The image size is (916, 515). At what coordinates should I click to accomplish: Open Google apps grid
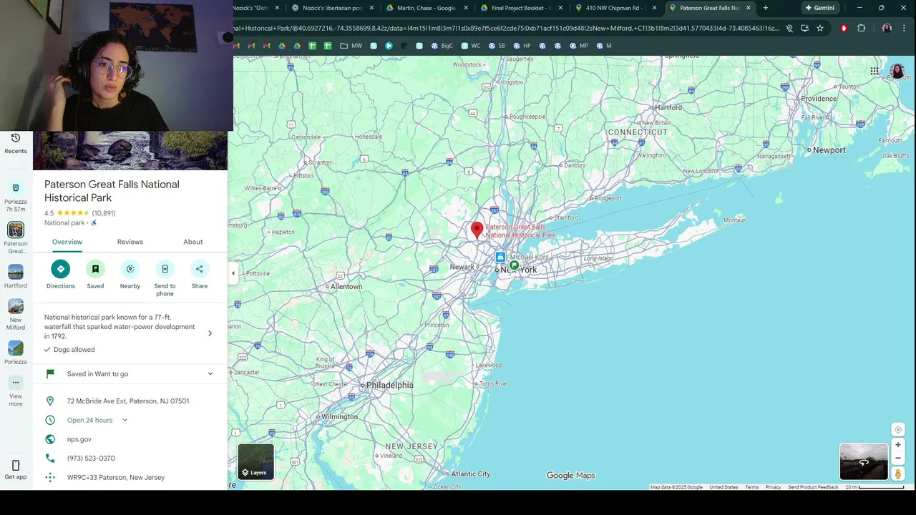pyautogui.click(x=874, y=71)
